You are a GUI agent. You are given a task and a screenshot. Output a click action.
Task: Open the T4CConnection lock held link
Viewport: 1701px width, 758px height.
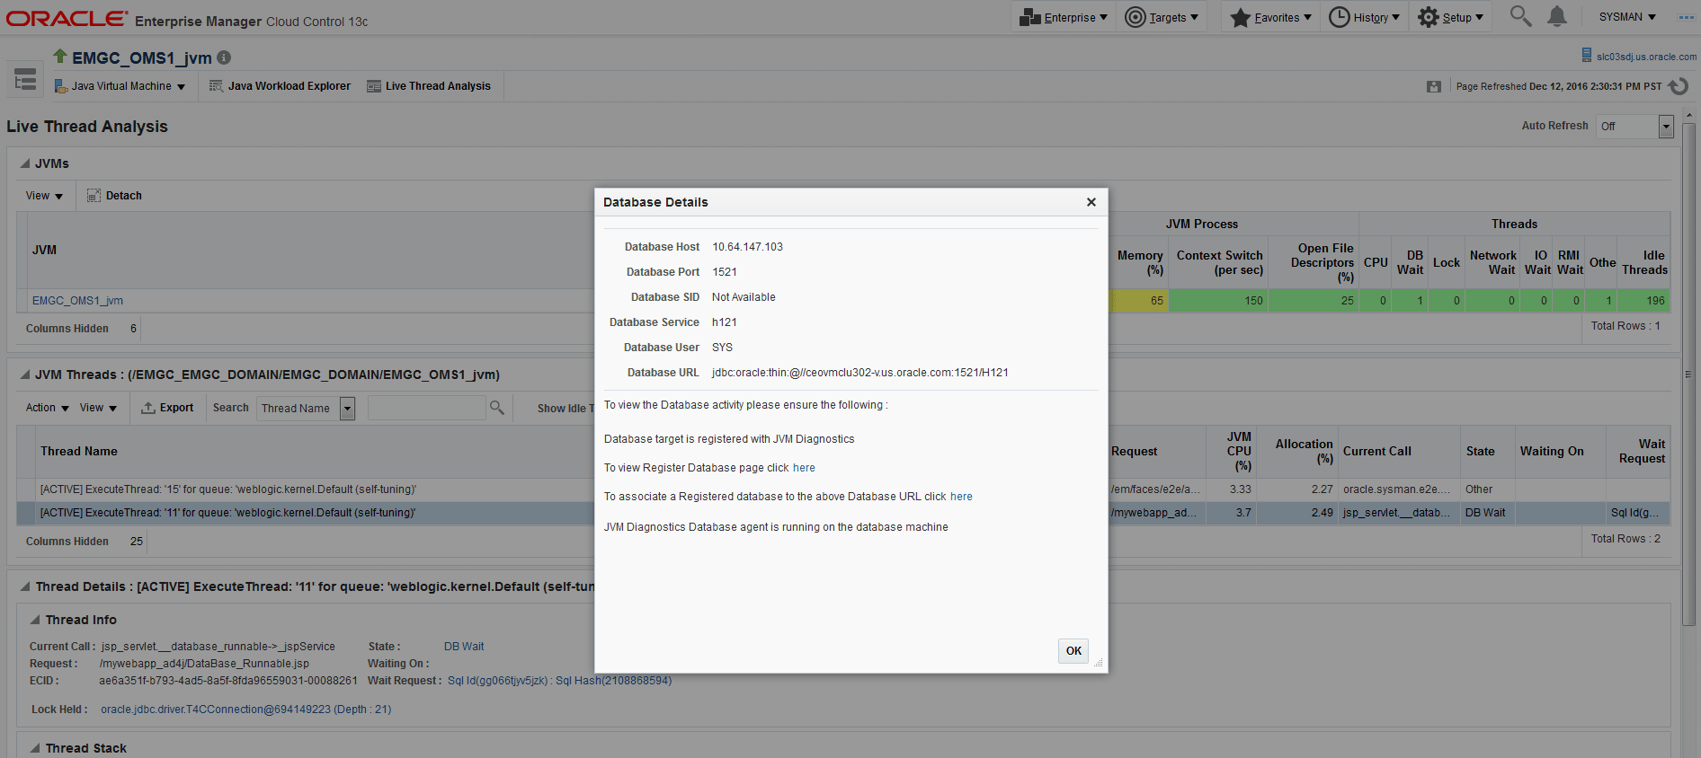click(245, 710)
